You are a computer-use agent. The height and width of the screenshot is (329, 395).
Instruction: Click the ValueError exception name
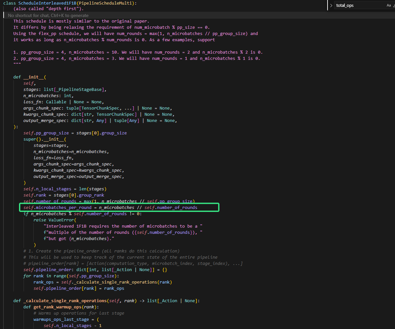pyautogui.click(x=61, y=220)
